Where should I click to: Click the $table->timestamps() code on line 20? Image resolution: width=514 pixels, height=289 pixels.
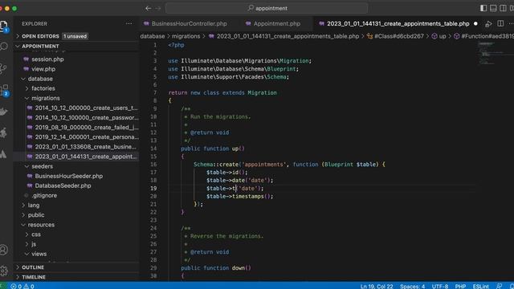point(239,196)
